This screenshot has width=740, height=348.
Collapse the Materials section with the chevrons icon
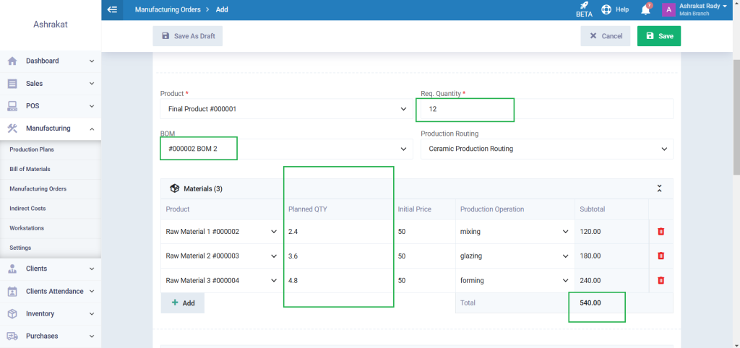tap(659, 188)
